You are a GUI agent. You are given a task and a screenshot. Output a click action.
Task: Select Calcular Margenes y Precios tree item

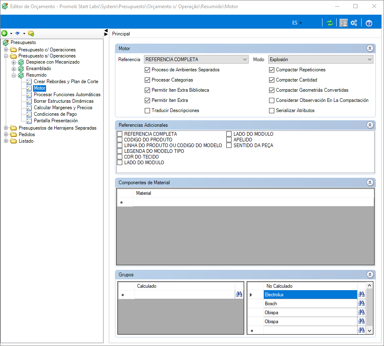click(63, 108)
